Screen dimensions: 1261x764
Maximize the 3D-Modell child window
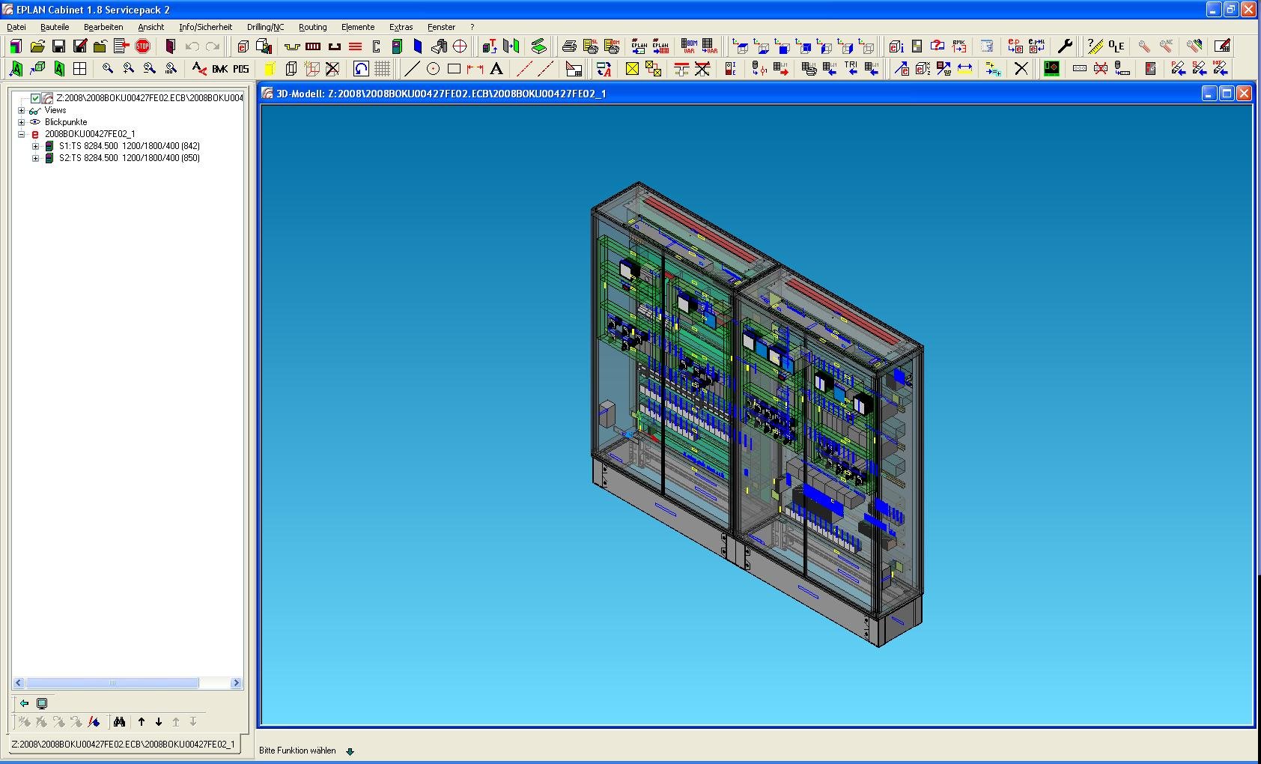coord(1227,93)
